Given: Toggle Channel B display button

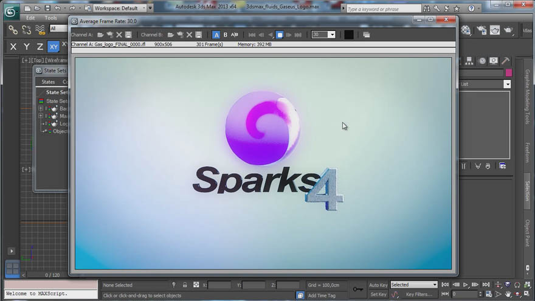Looking at the screenshot, I should [x=225, y=35].
